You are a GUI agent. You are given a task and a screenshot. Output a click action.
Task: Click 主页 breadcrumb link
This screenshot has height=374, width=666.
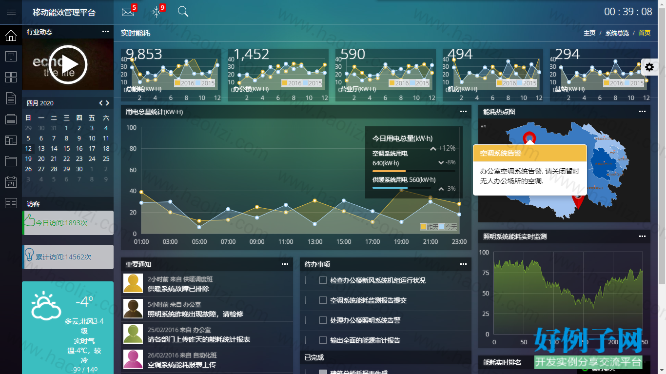pos(589,33)
